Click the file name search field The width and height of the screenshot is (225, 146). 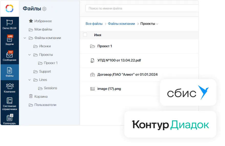click(142, 8)
